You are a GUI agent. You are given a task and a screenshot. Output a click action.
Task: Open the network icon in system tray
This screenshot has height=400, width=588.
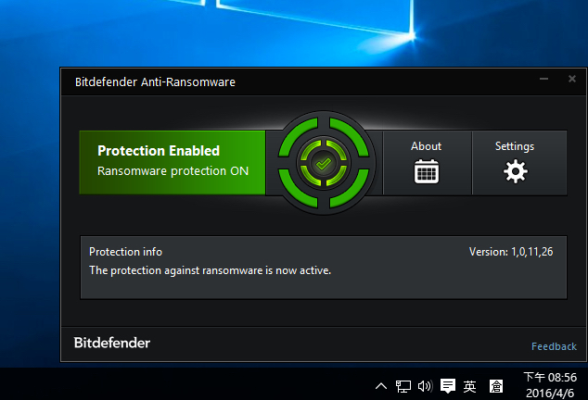pyautogui.click(x=403, y=386)
